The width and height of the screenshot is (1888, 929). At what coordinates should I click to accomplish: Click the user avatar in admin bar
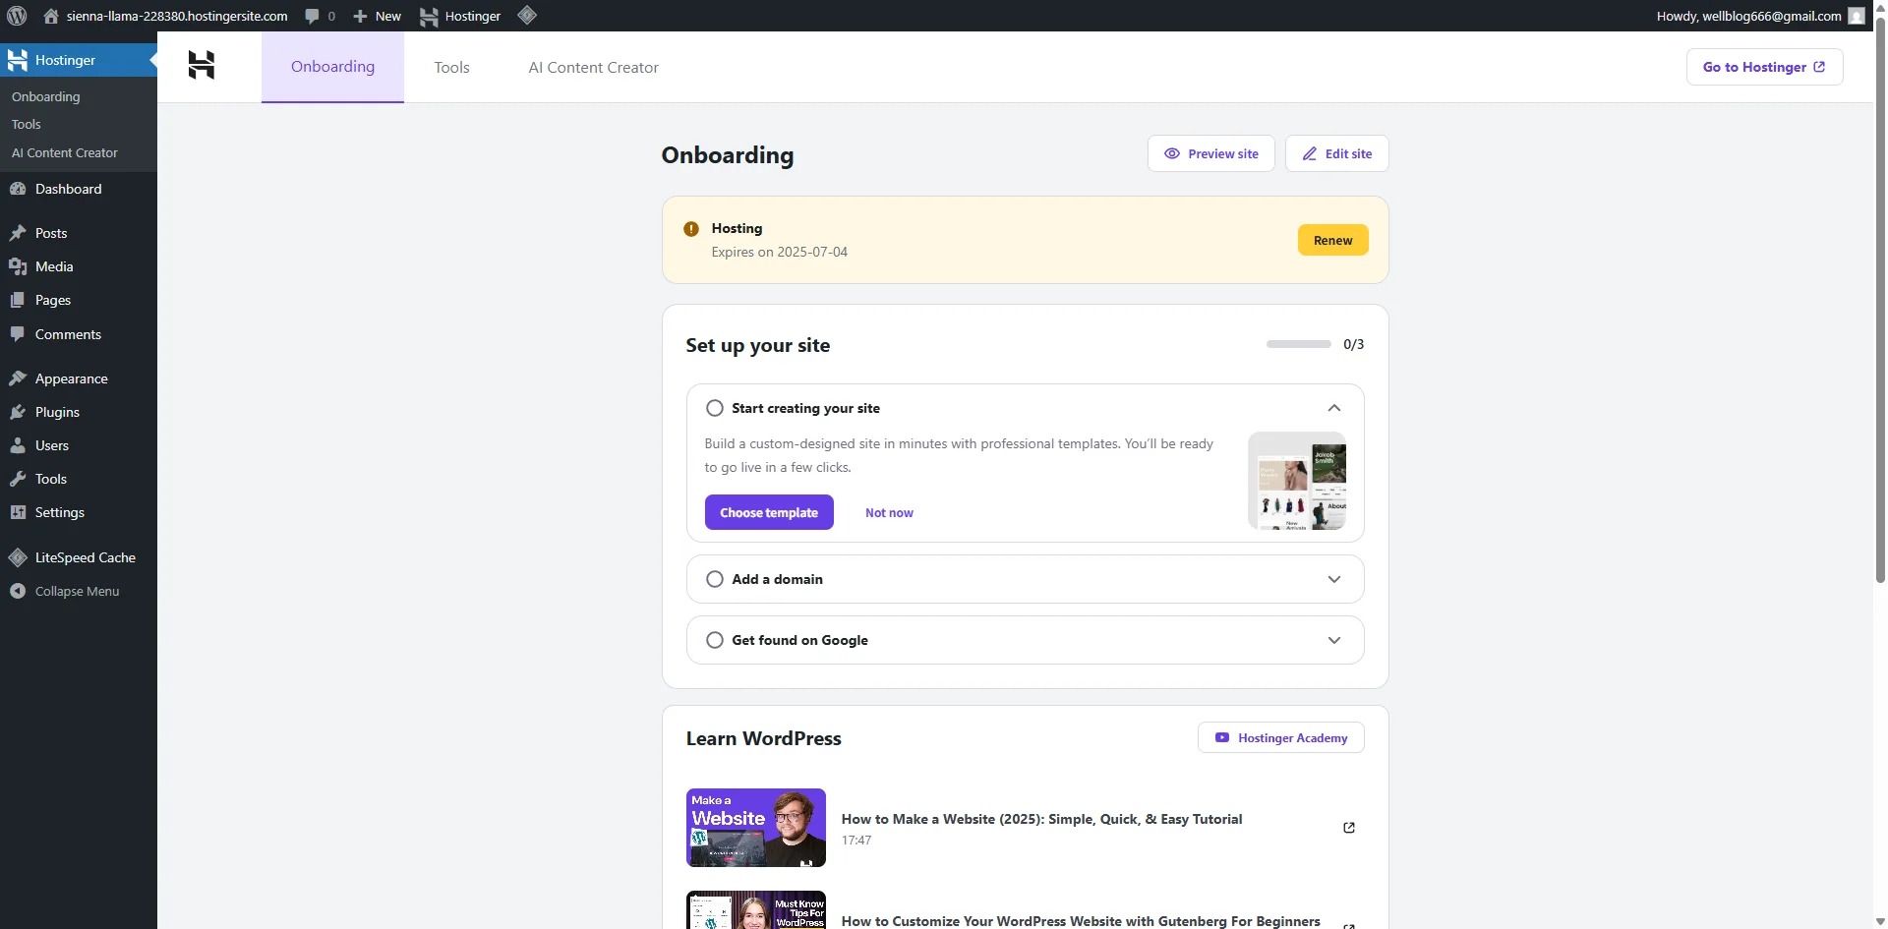1857,16
